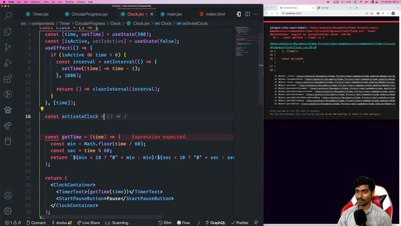
Task: Click the 'Expression expected.' error text
Action: click(160, 137)
